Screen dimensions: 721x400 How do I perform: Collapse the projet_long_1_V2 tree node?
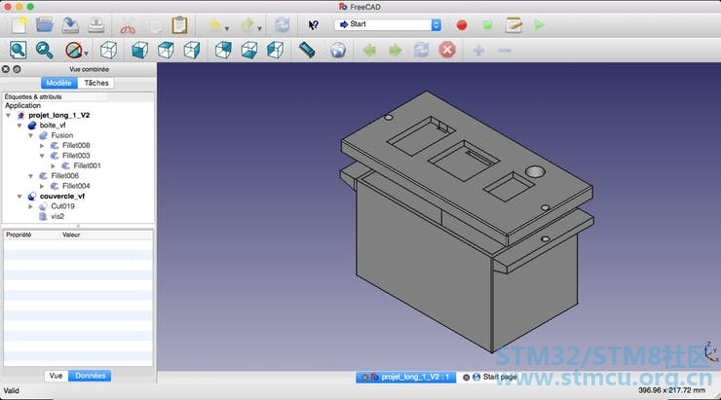click(8, 115)
